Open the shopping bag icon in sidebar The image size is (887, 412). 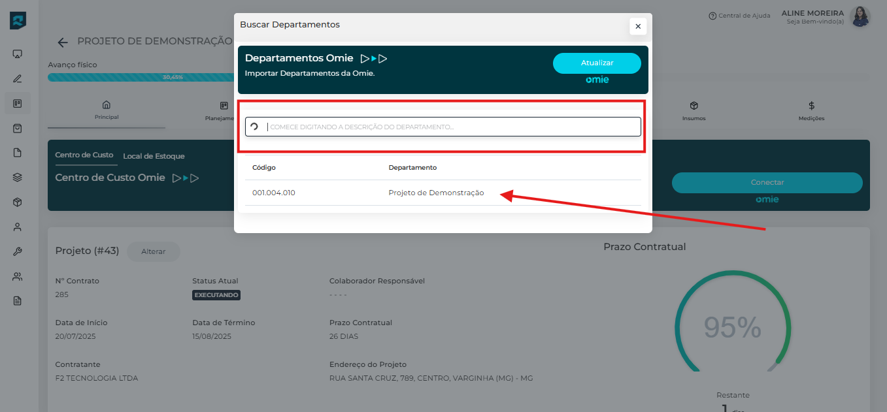[18, 129]
